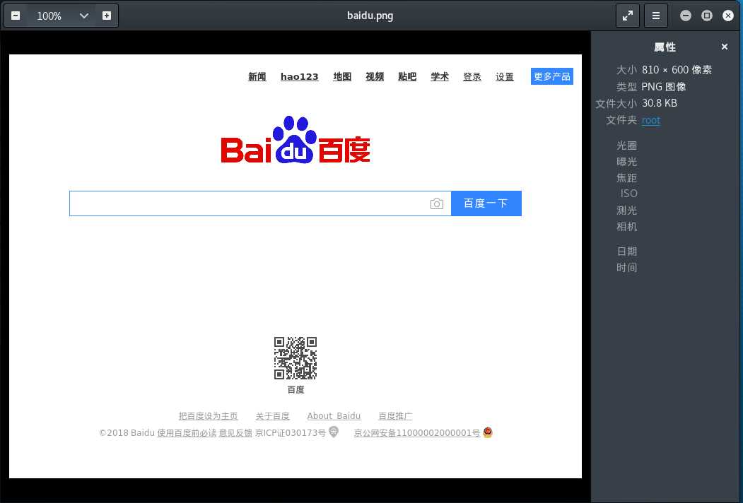Click the 意见反馈 link
This screenshot has height=503, width=743.
click(x=235, y=433)
